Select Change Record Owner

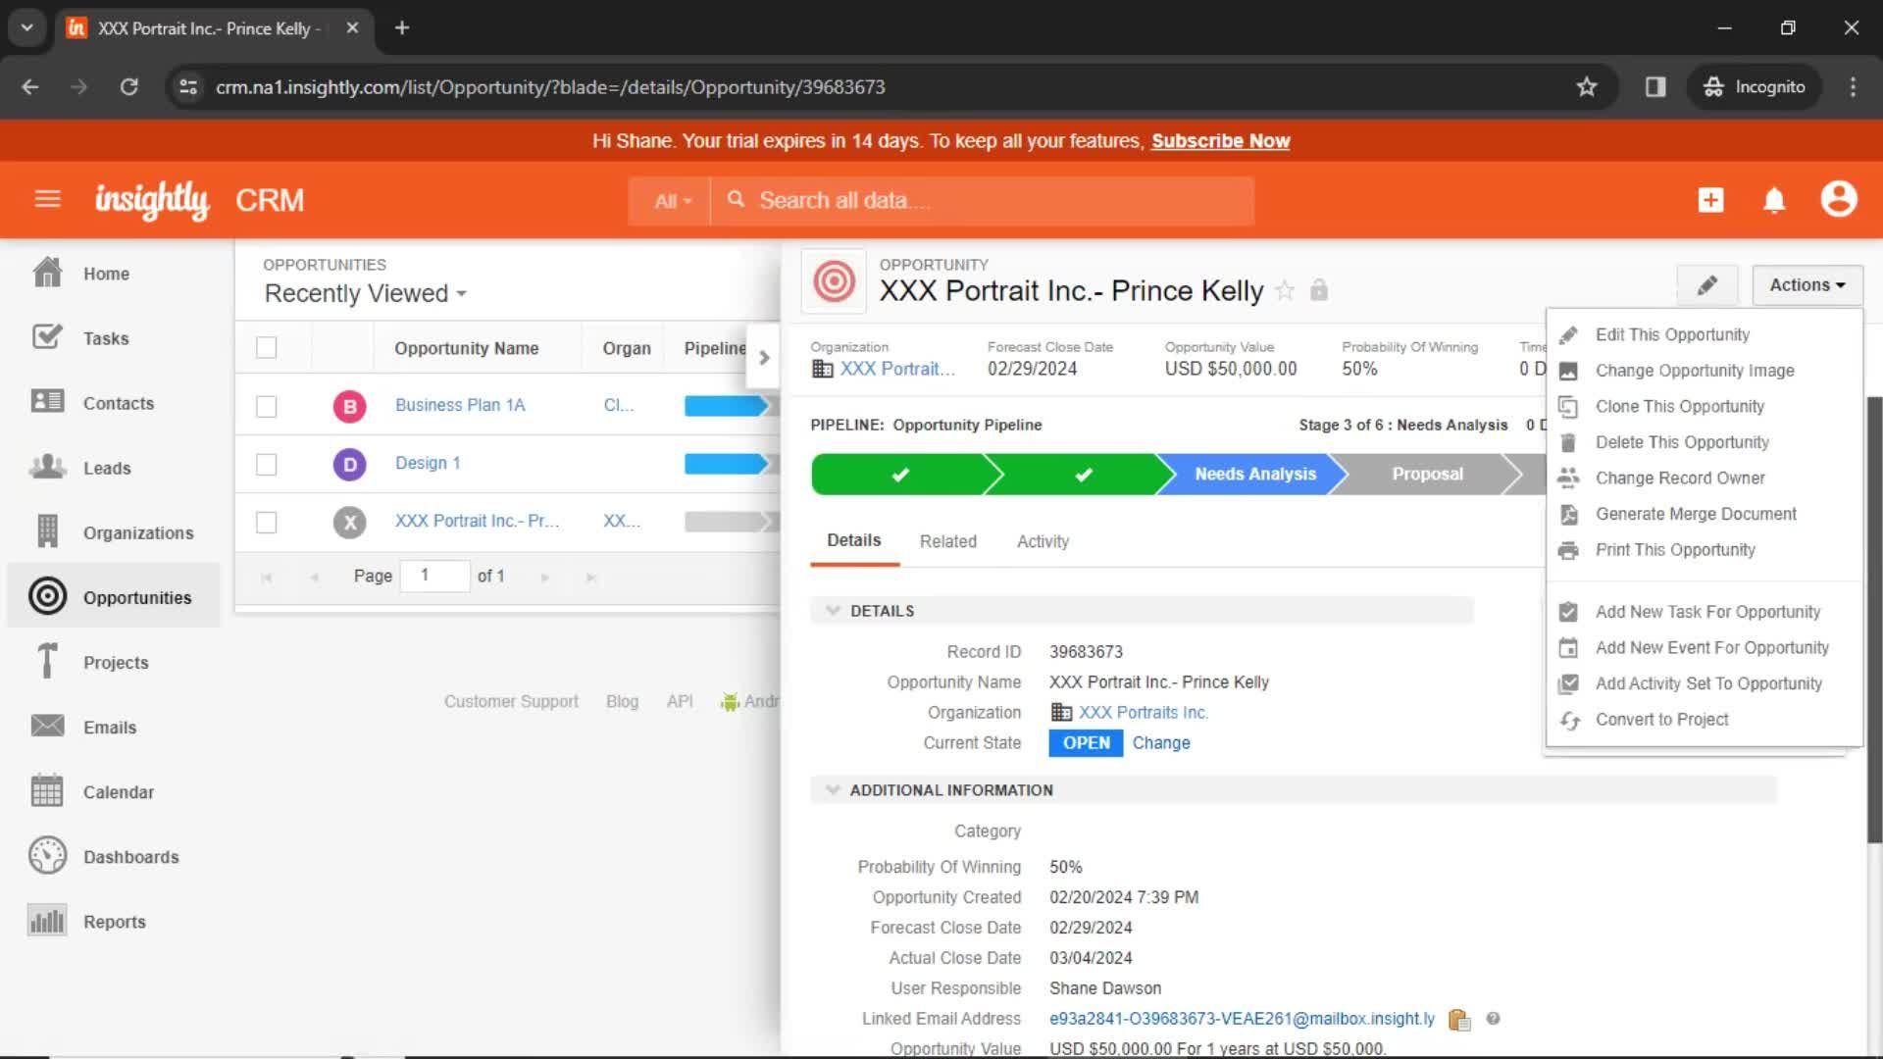tap(1679, 478)
